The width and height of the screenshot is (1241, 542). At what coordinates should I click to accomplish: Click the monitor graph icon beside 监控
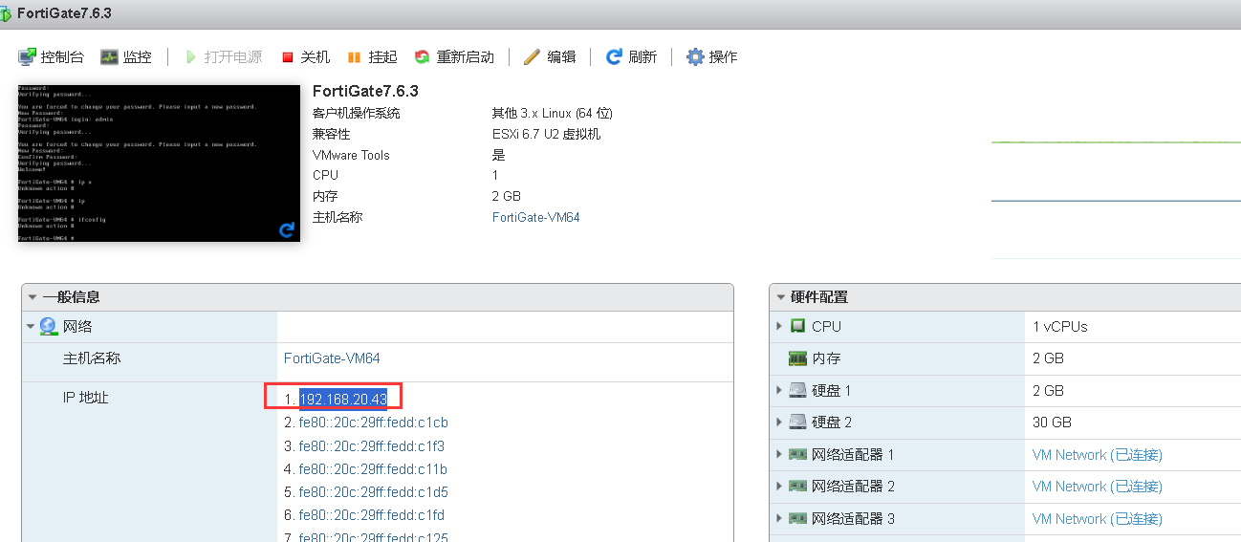pos(109,57)
